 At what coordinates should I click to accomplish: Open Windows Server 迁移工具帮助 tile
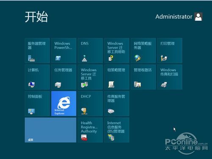(x=117, y=50)
